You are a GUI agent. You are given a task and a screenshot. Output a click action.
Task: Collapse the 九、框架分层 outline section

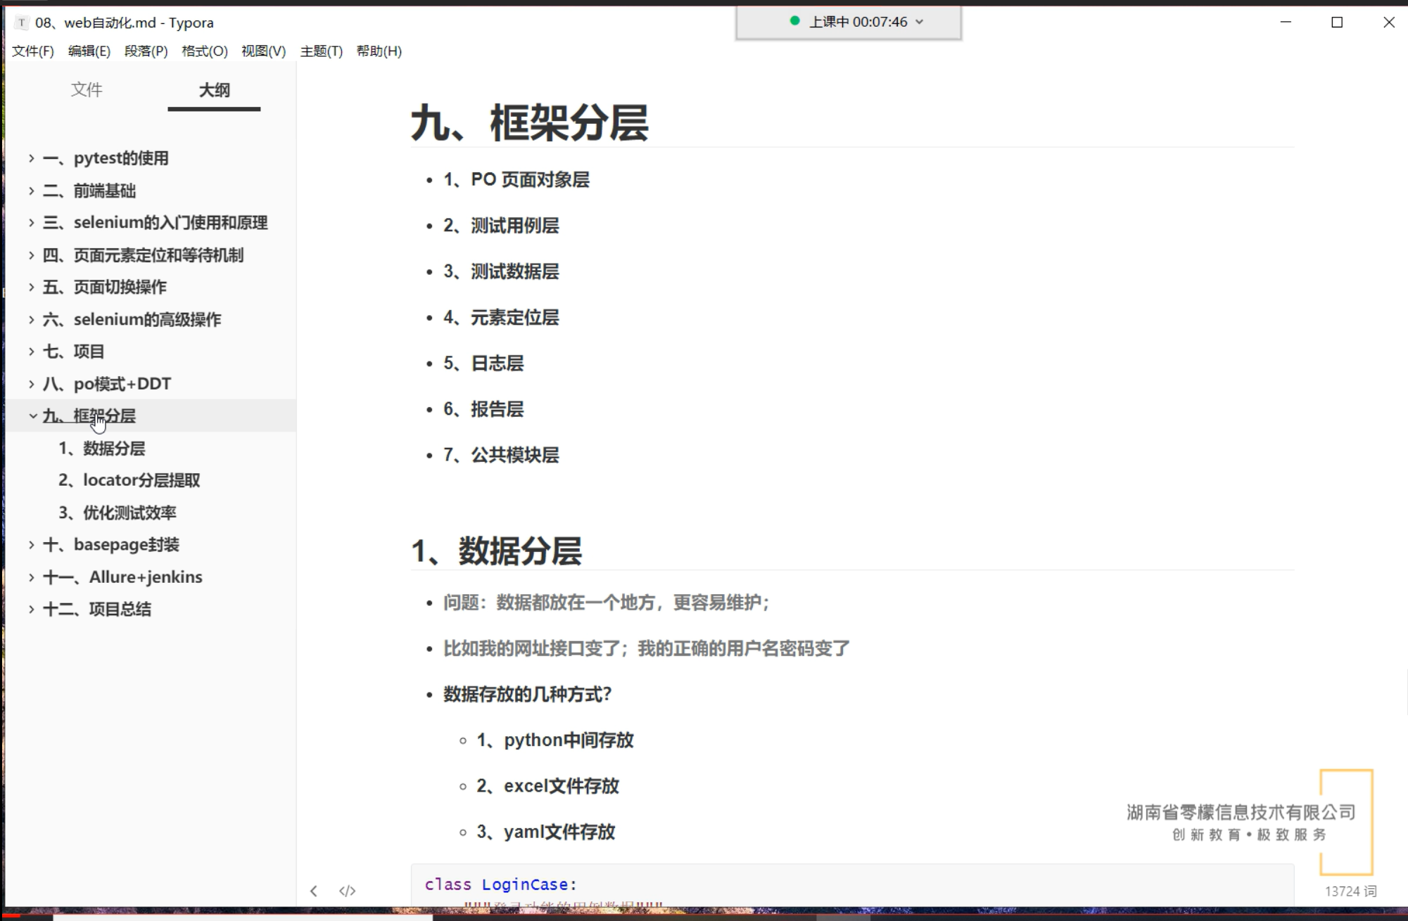point(32,416)
